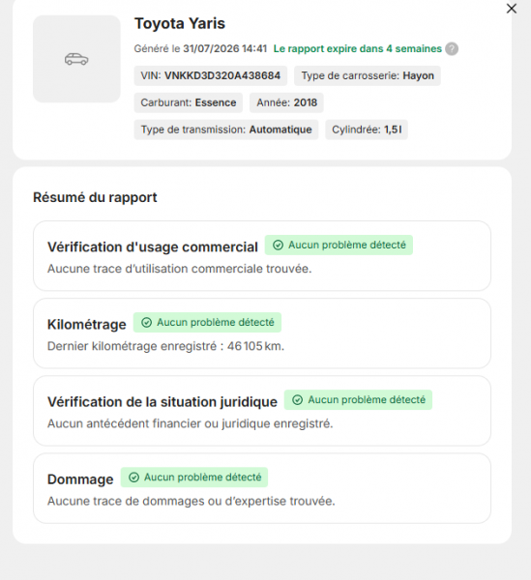
Task: Click the grey car icon
Action: pyautogui.click(x=76, y=59)
